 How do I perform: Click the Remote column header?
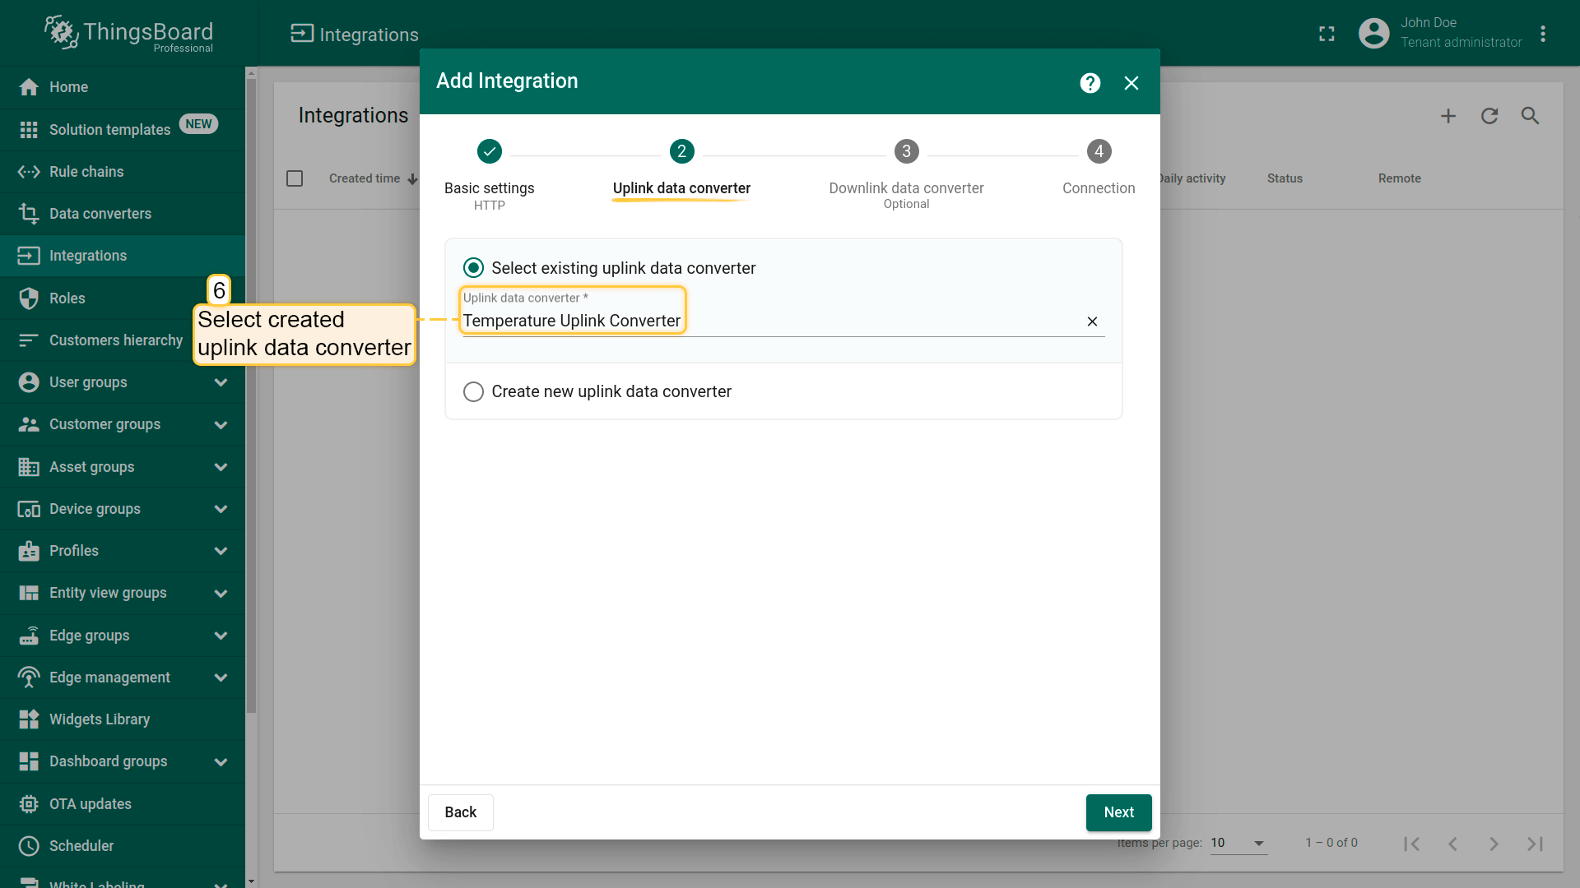click(x=1399, y=178)
